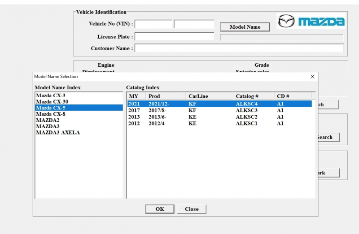Select the highlighted Mazda CX-5 model
359x234 pixels.
(x=79, y=108)
